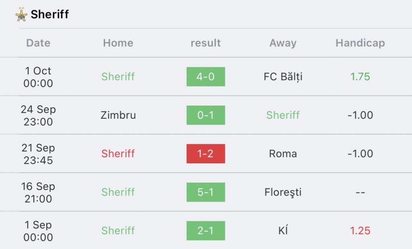Click the Date column header
This screenshot has width=412, height=249.
pos(38,43)
